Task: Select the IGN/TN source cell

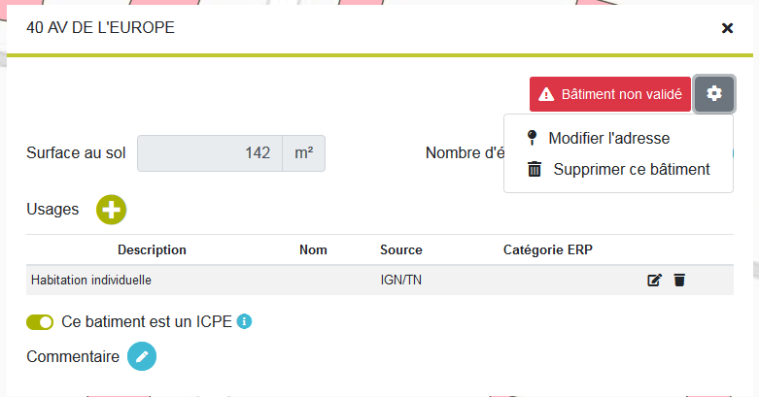Action: [x=401, y=281]
